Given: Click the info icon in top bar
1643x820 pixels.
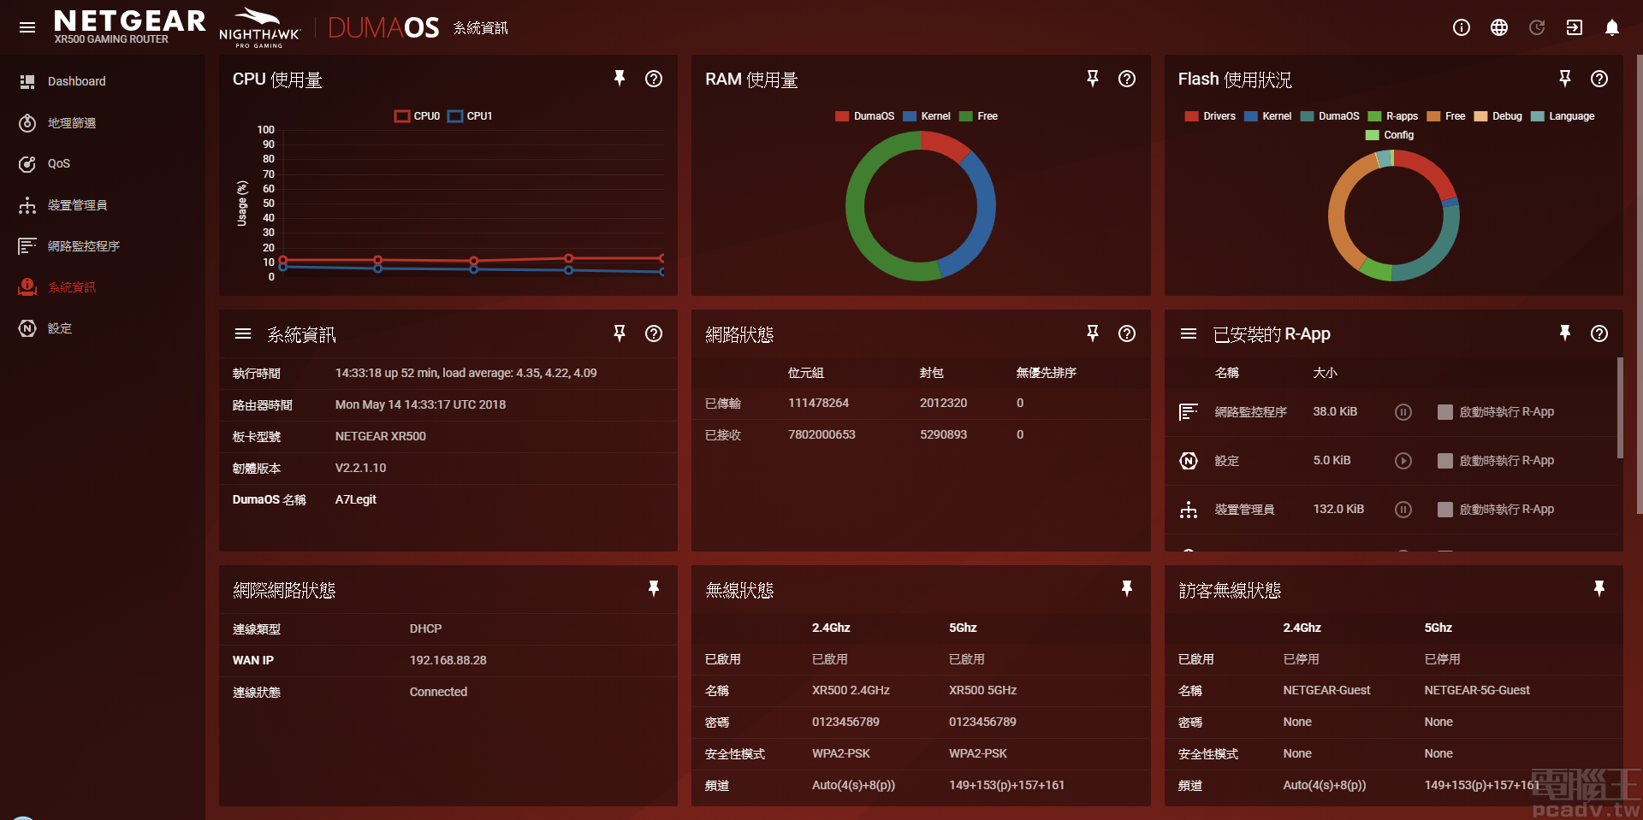Looking at the screenshot, I should (x=1461, y=27).
